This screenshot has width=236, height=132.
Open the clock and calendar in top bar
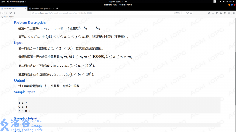[x=118, y=1]
